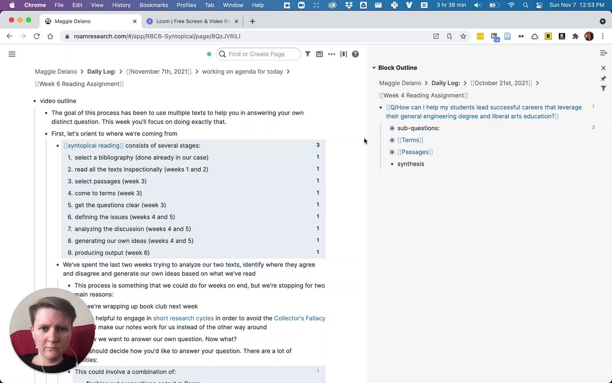Click the video outline block bullet
This screenshot has height=383, width=612.
[x=35, y=101]
